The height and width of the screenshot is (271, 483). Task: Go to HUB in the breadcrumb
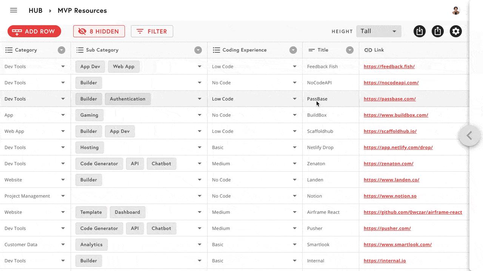click(35, 11)
